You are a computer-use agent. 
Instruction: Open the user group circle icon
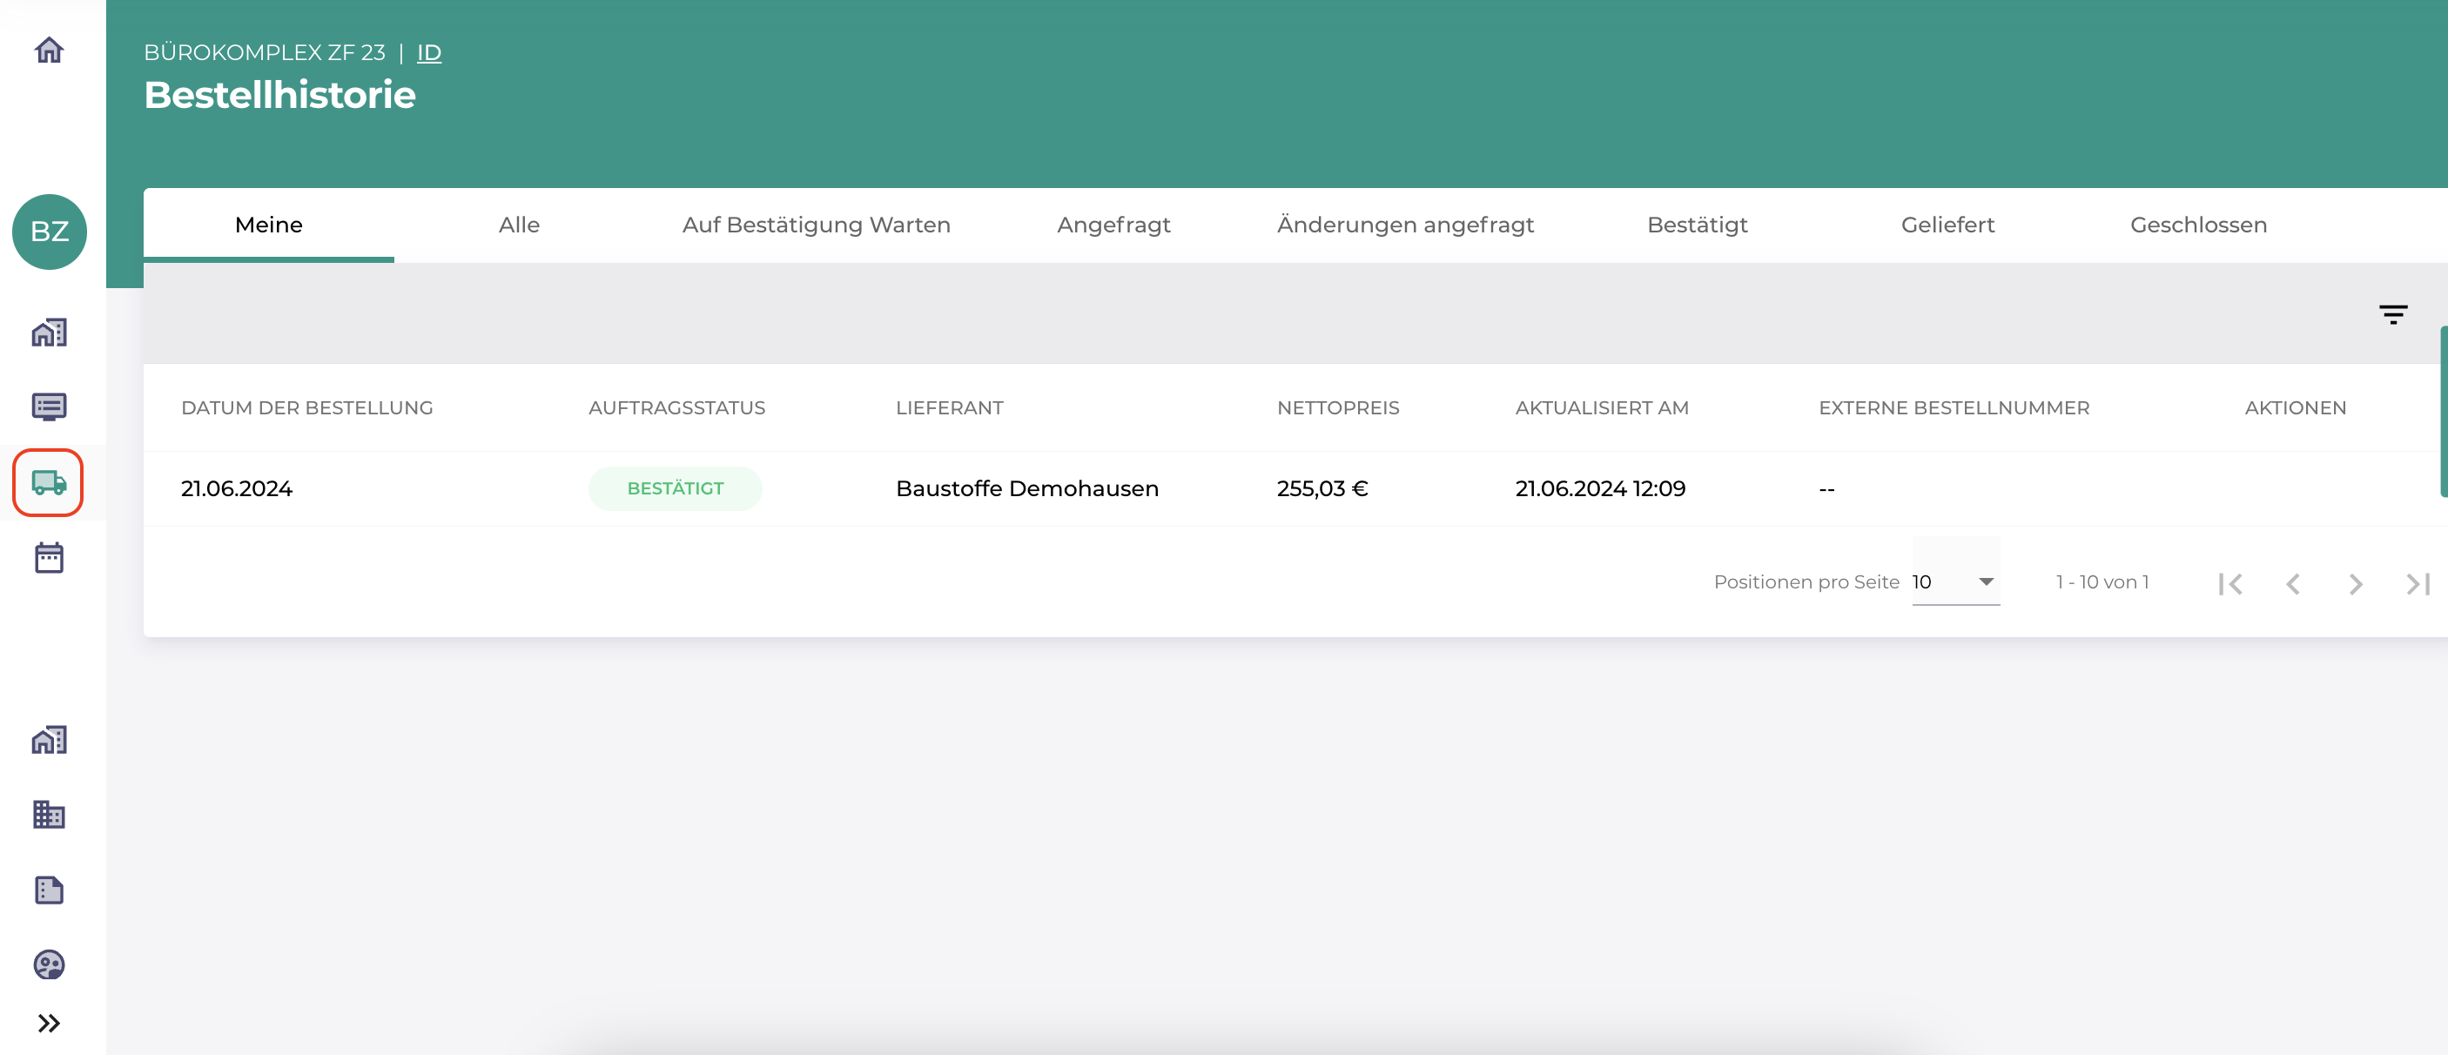tap(49, 964)
